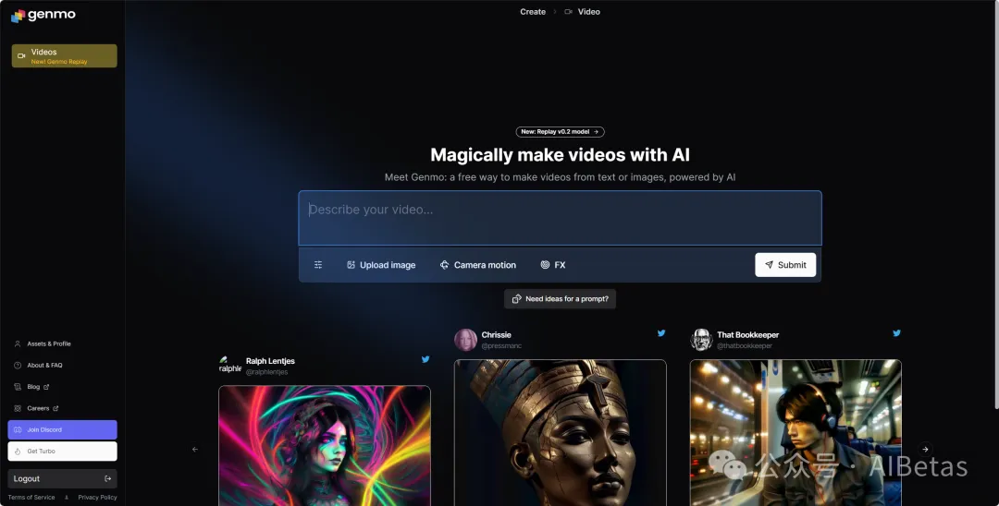Focus the Describe your video field
The width and height of the screenshot is (999, 506).
click(560, 218)
